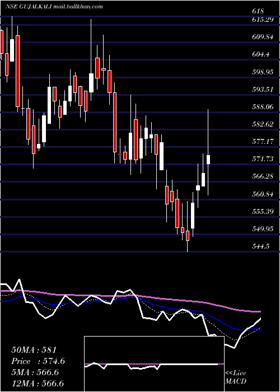Click the lowest red candlestick near 549
The image size is (280, 392).
click(188, 236)
